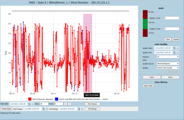This screenshot has height=120, width=184.
Task: Open the Data History table
Action: tap(148, 86)
